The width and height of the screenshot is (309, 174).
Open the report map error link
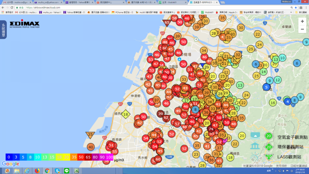299,166
